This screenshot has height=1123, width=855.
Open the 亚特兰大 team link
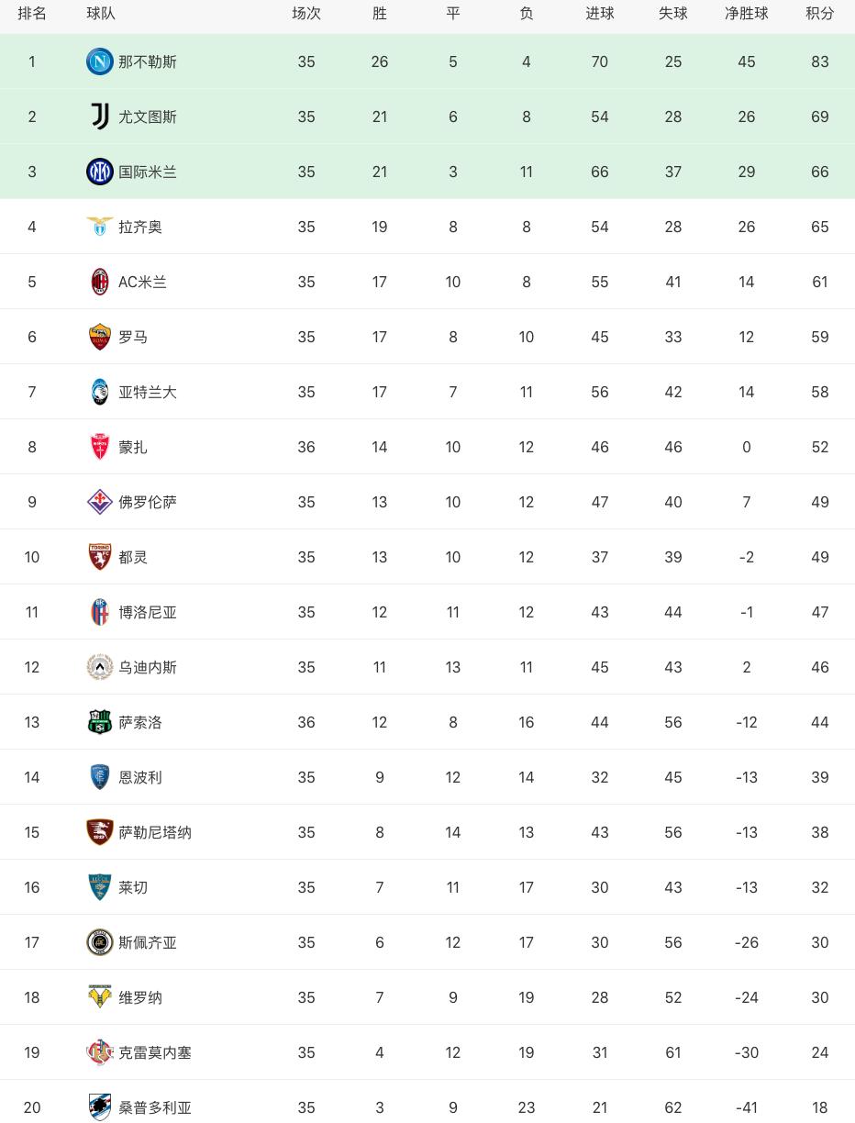(x=148, y=392)
